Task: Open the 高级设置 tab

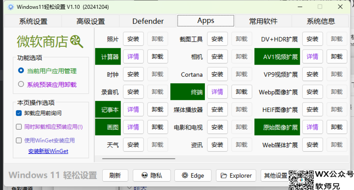Action: [90, 21]
